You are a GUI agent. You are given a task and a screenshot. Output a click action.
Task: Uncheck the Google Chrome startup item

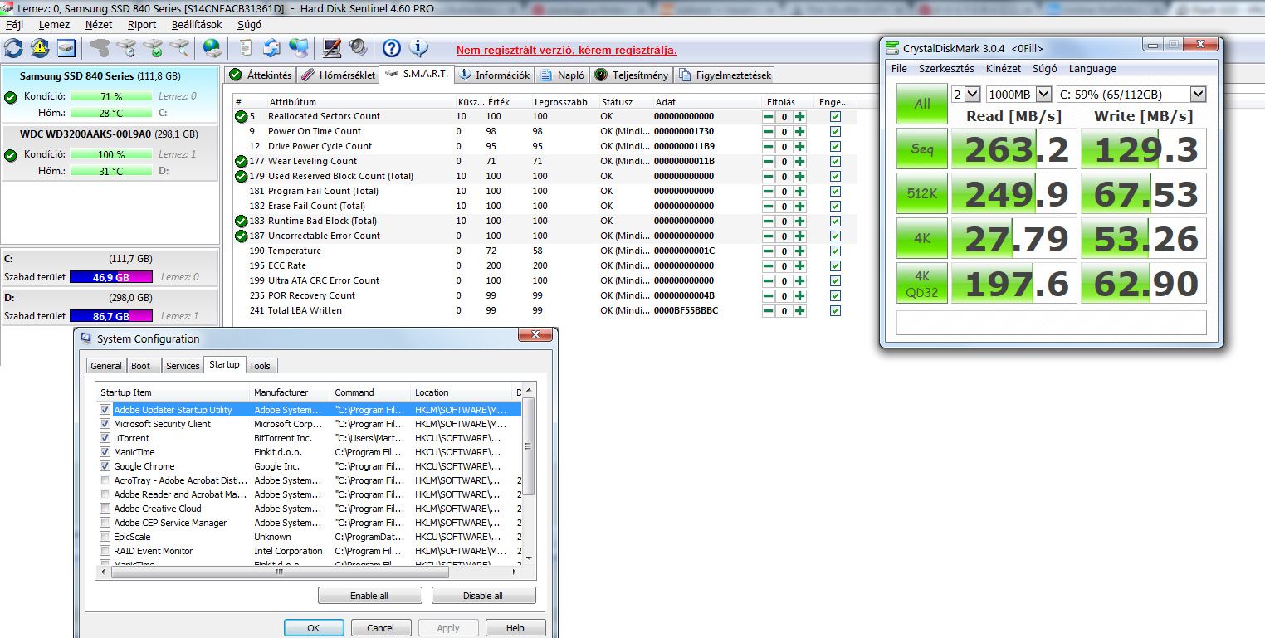point(105,466)
